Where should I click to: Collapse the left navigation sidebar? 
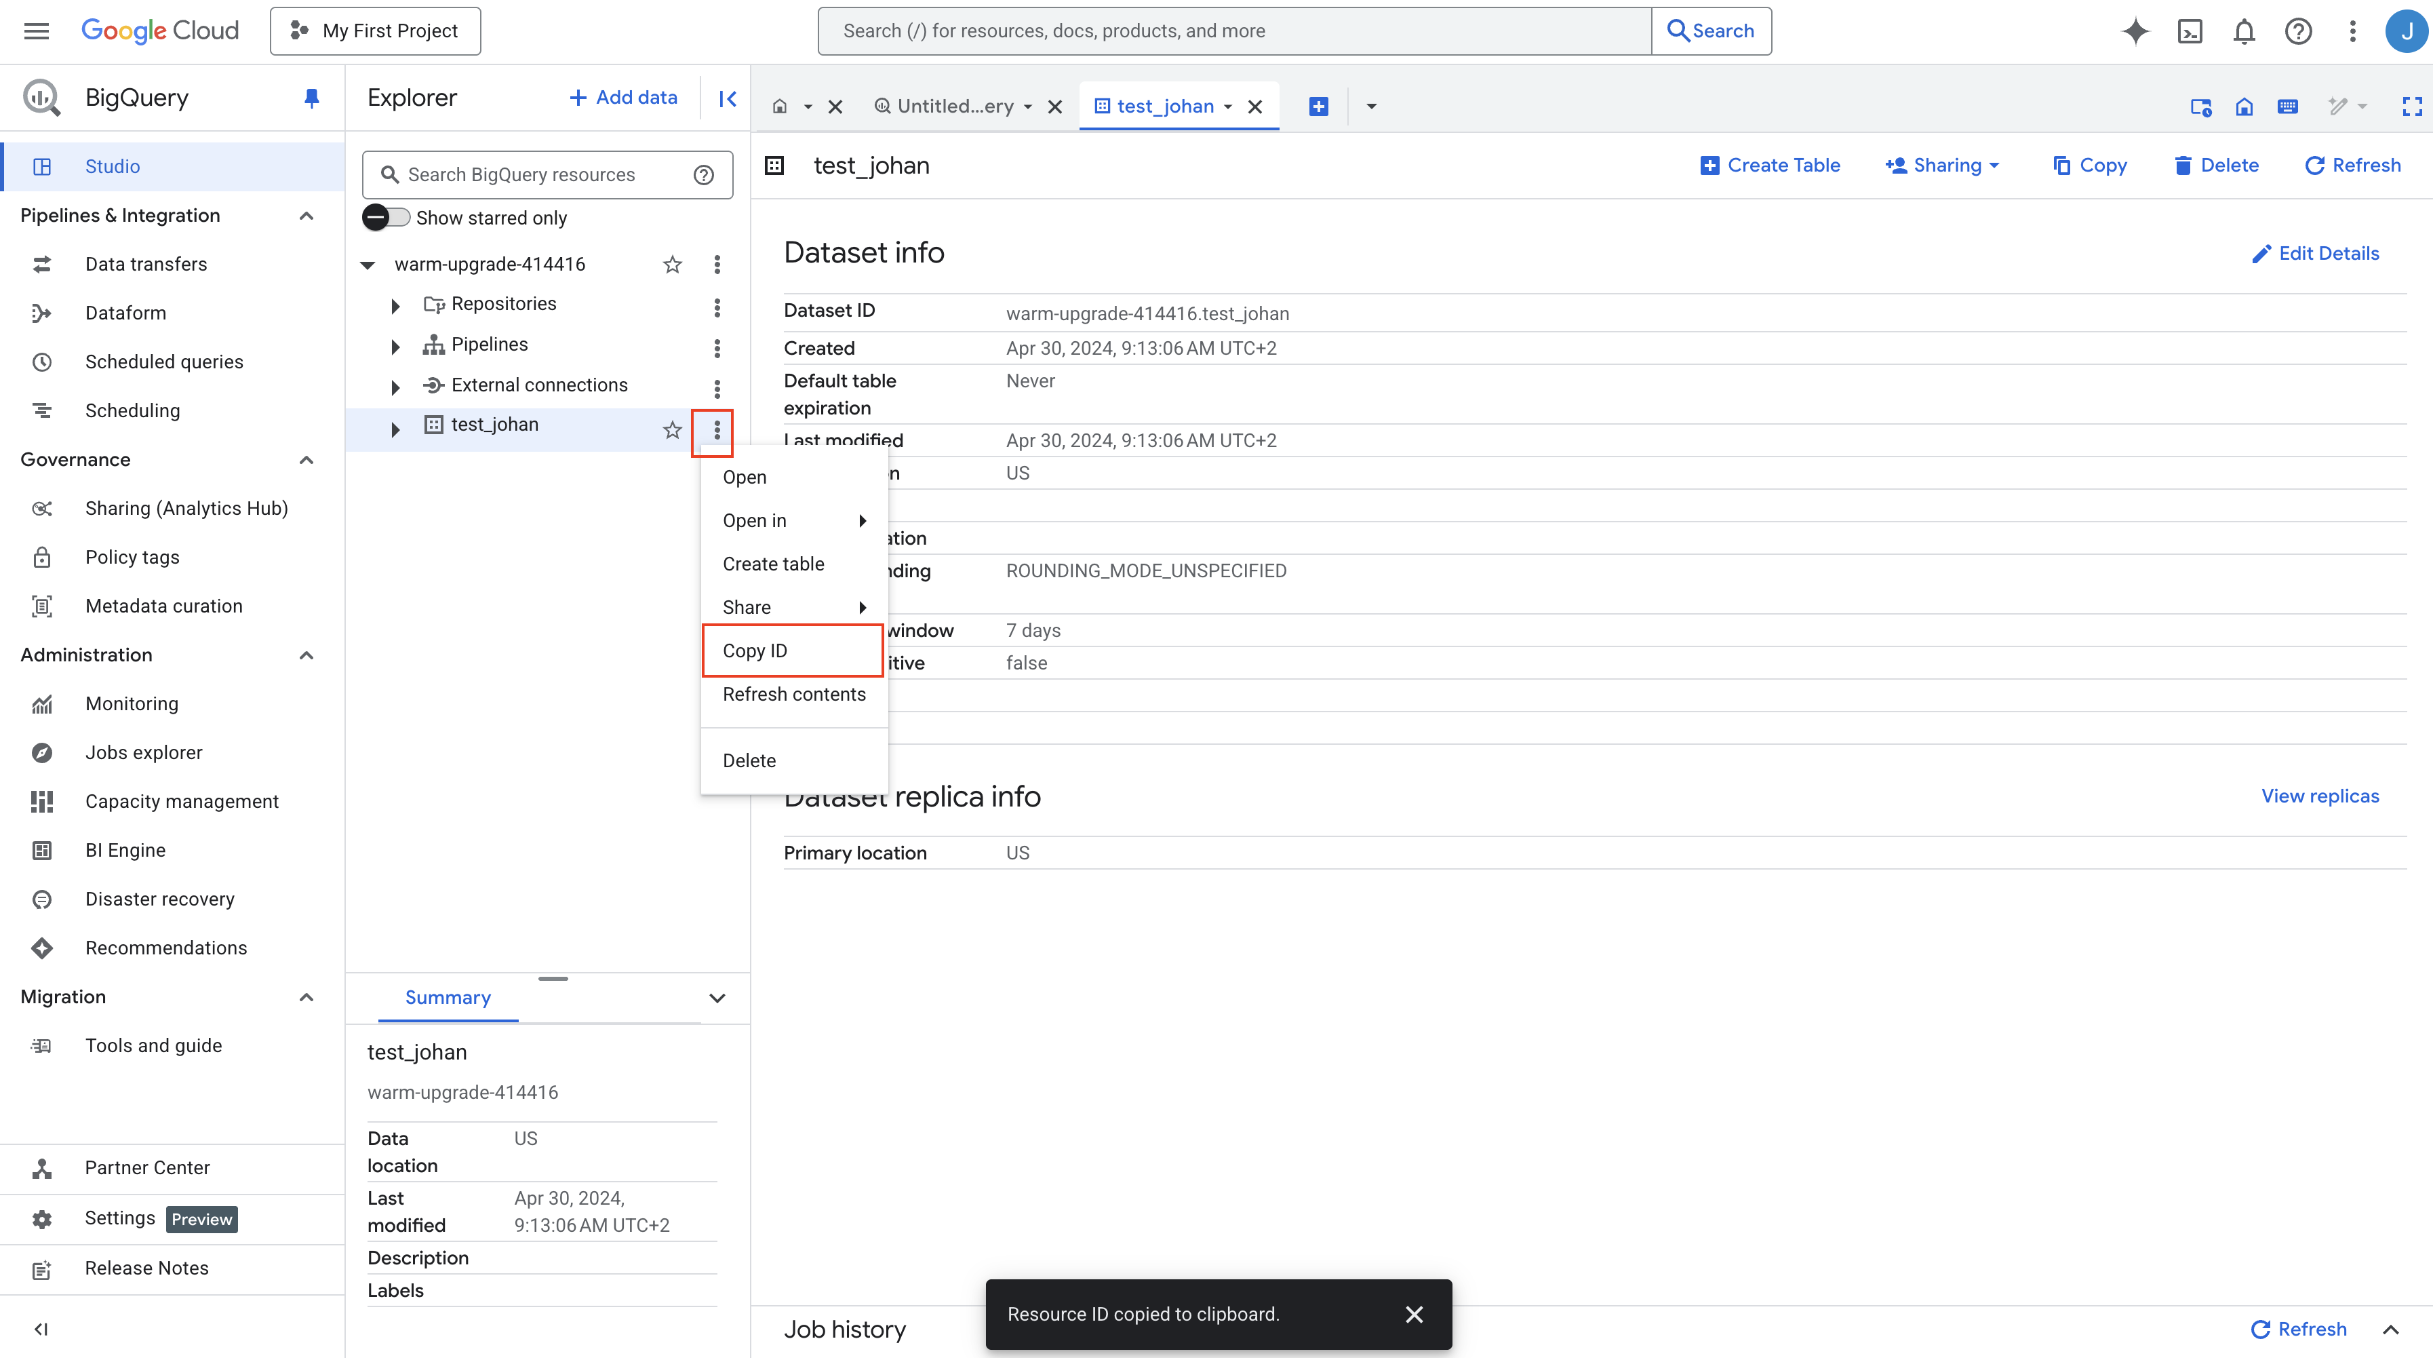pyautogui.click(x=41, y=1330)
